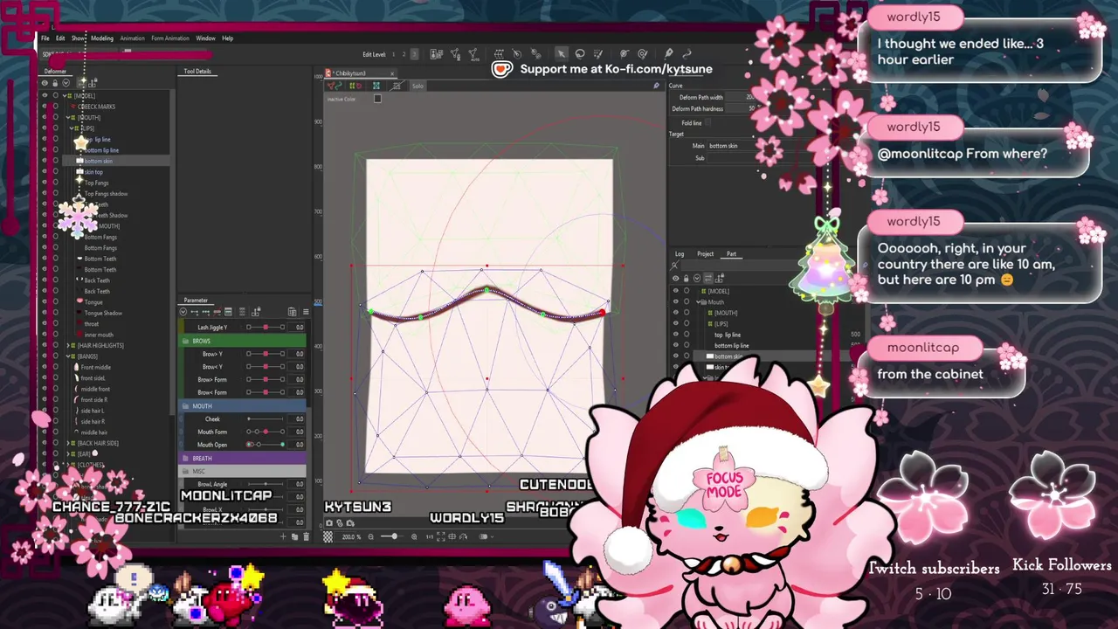Click the manual mesh edit icon
Viewport: 1118px width, 629px height.
coord(455,54)
